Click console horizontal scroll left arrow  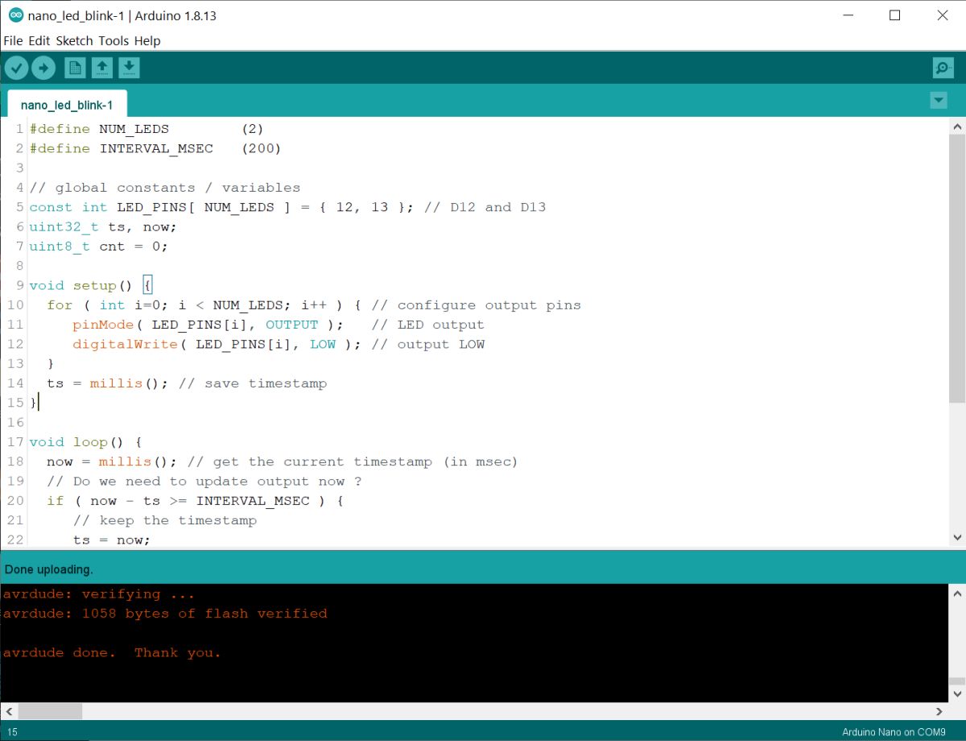tap(9, 711)
